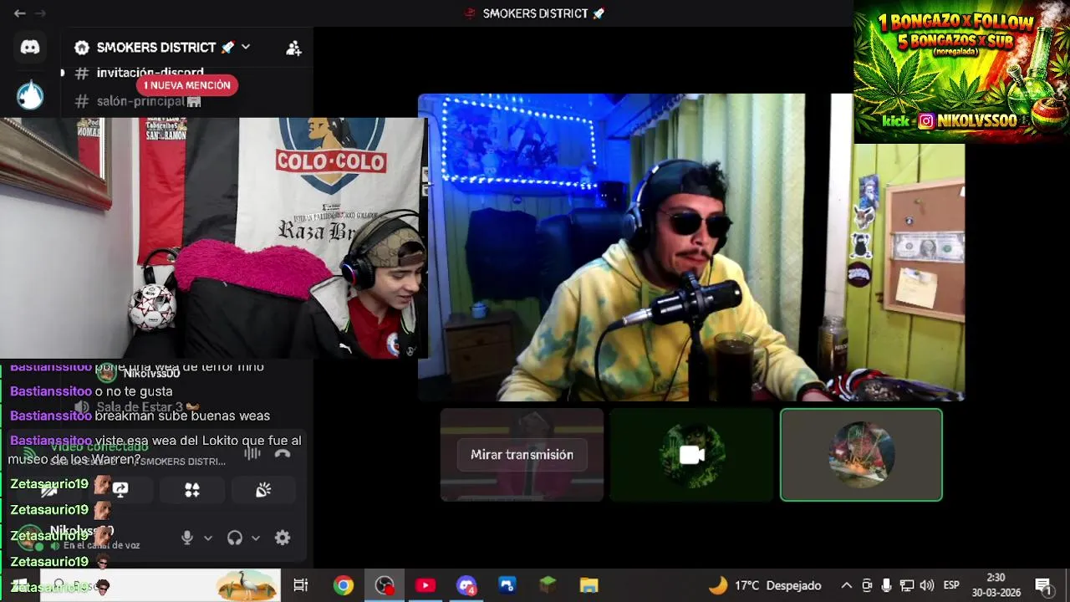
Task: Open salón-principal channel
Action: 149,101
